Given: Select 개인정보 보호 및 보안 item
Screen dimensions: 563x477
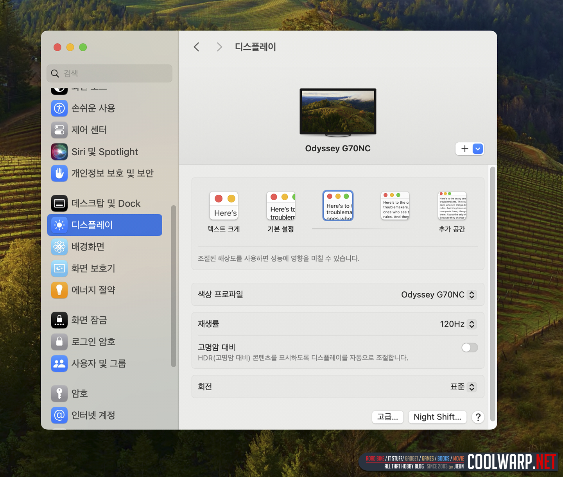Looking at the screenshot, I should 105,173.
